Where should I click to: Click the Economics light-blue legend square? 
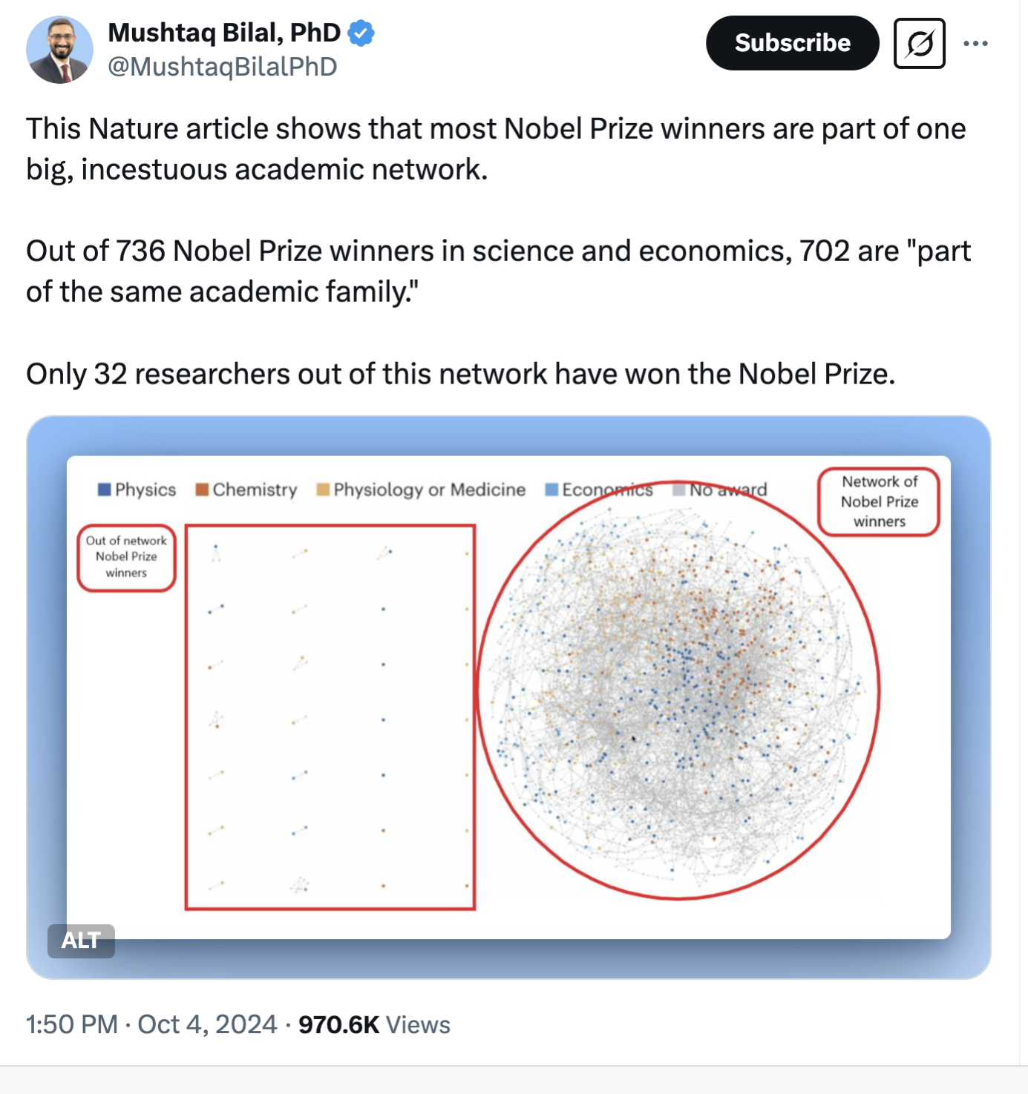(x=551, y=490)
